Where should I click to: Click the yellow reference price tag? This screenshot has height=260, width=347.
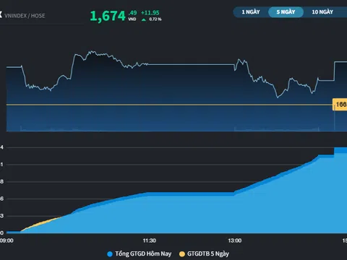pos(340,105)
